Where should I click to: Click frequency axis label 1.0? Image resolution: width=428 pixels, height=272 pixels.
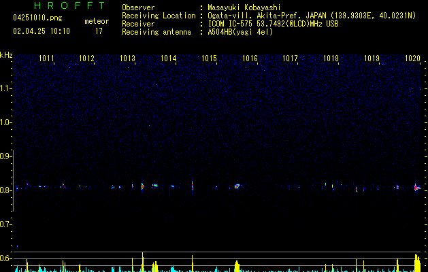point(5,122)
